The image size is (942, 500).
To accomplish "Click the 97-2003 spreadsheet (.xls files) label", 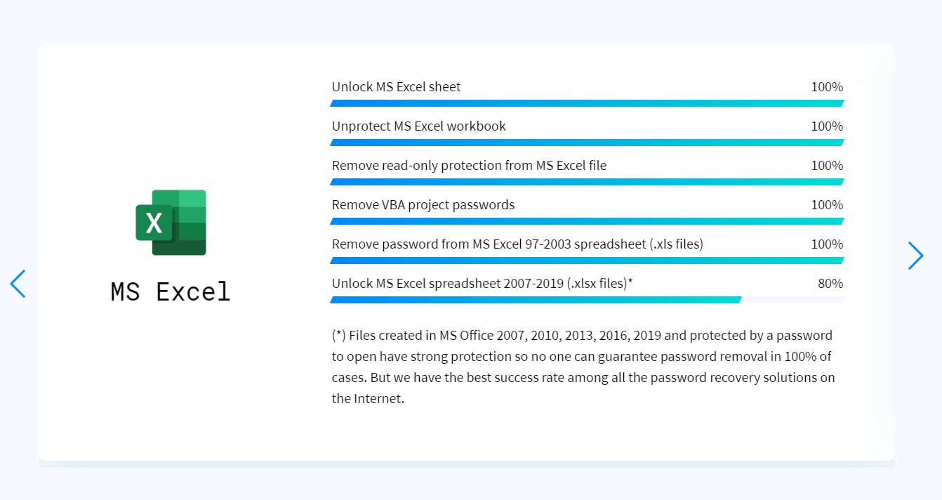I will (x=517, y=244).
